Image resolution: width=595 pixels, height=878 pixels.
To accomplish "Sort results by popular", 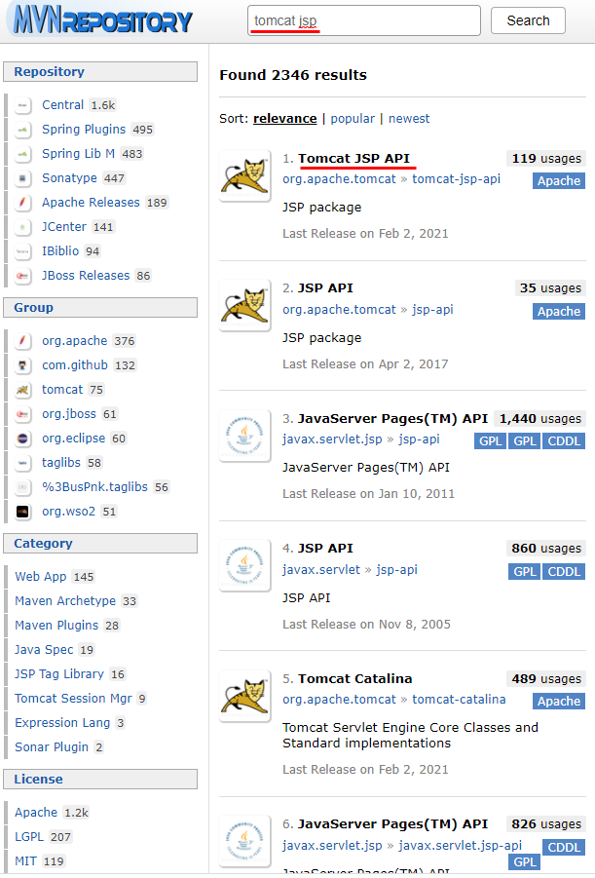I will pyautogui.click(x=353, y=119).
